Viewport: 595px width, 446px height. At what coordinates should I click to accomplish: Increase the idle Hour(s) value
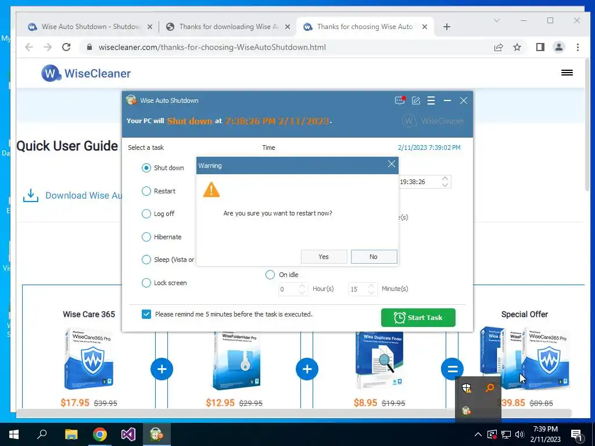point(302,286)
